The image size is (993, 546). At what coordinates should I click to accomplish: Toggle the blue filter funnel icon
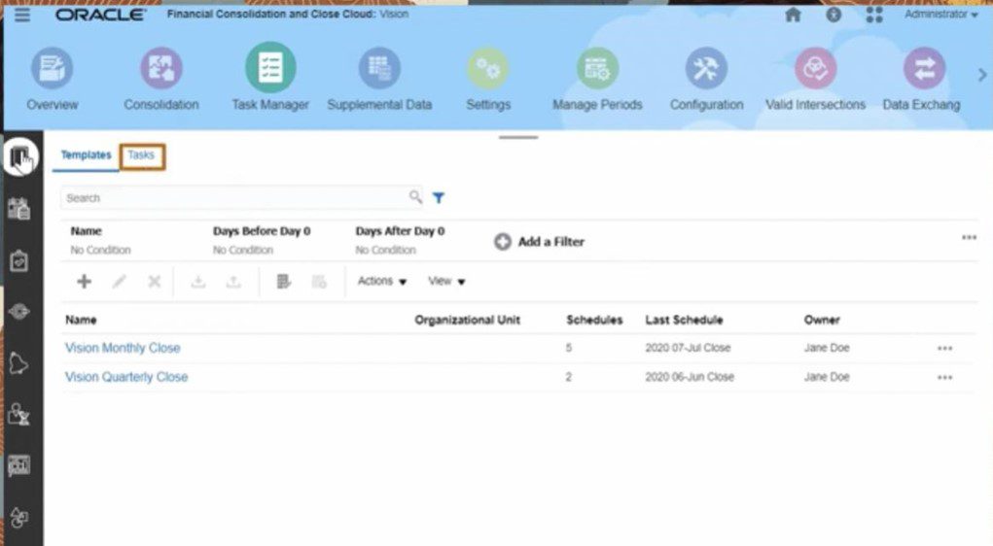pos(439,197)
